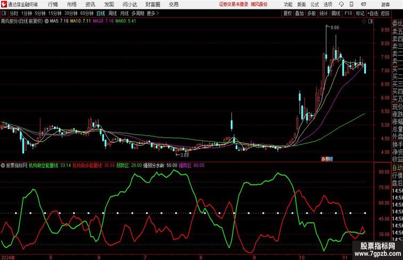The width and height of the screenshot is (403, 260).
Task: Expand the 更多 periods list
Action: tap(152, 13)
